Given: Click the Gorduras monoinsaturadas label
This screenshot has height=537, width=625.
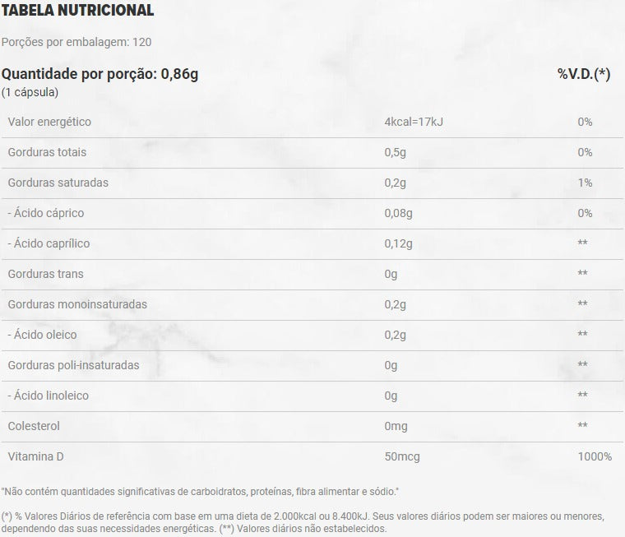Looking at the screenshot, I should [77, 304].
